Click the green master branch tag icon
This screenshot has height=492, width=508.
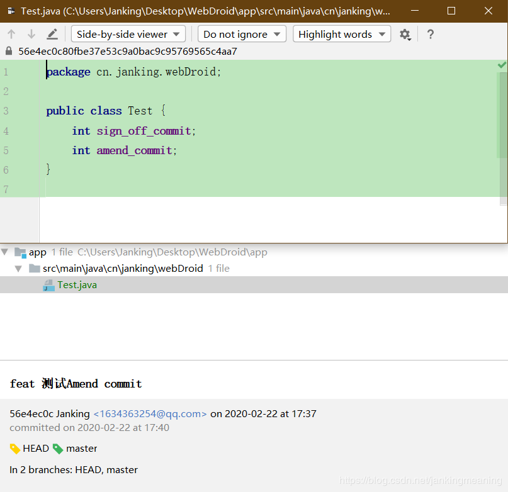pos(58,449)
